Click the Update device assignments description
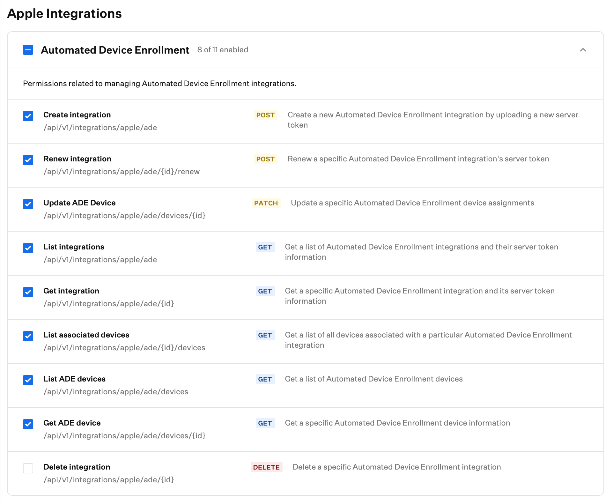Viewport: 613px width, 504px height. [412, 203]
